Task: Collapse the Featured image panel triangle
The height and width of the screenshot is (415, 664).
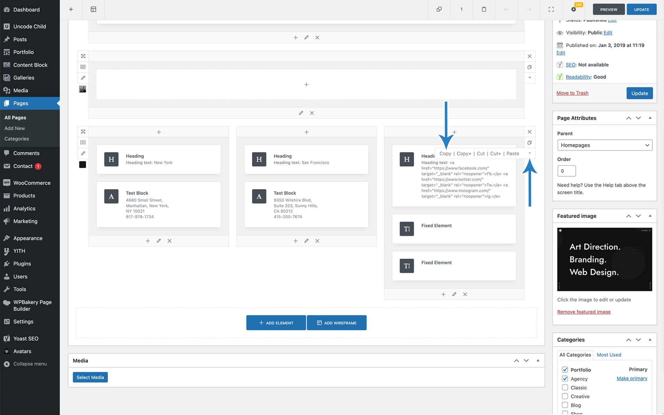Action: pos(650,216)
